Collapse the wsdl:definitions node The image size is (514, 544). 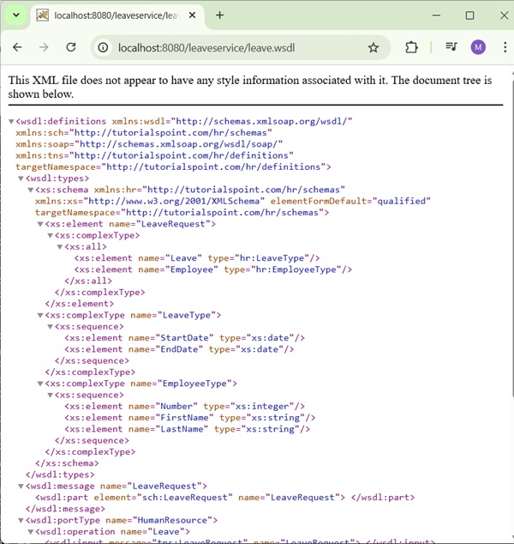[x=11, y=122]
